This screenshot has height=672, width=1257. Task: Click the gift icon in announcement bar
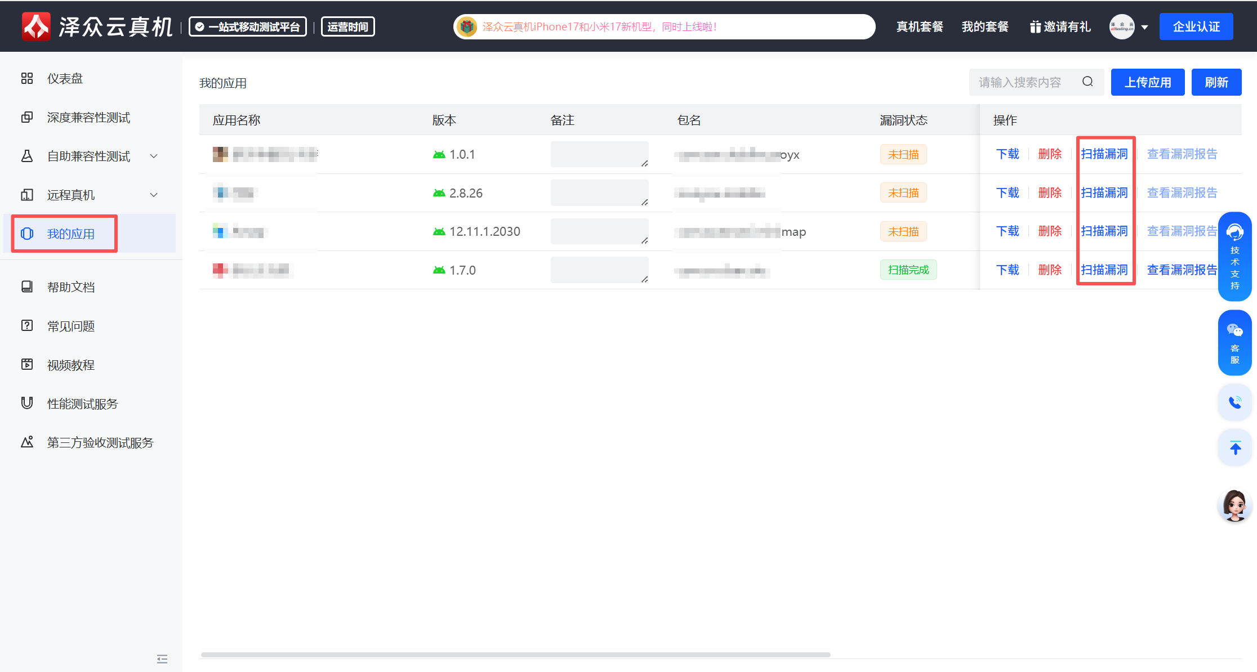click(x=466, y=26)
